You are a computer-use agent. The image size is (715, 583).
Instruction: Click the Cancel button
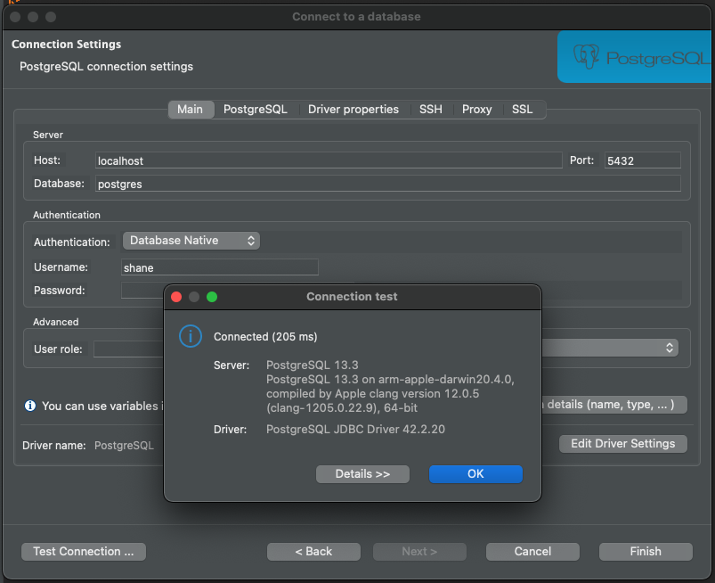(x=532, y=552)
